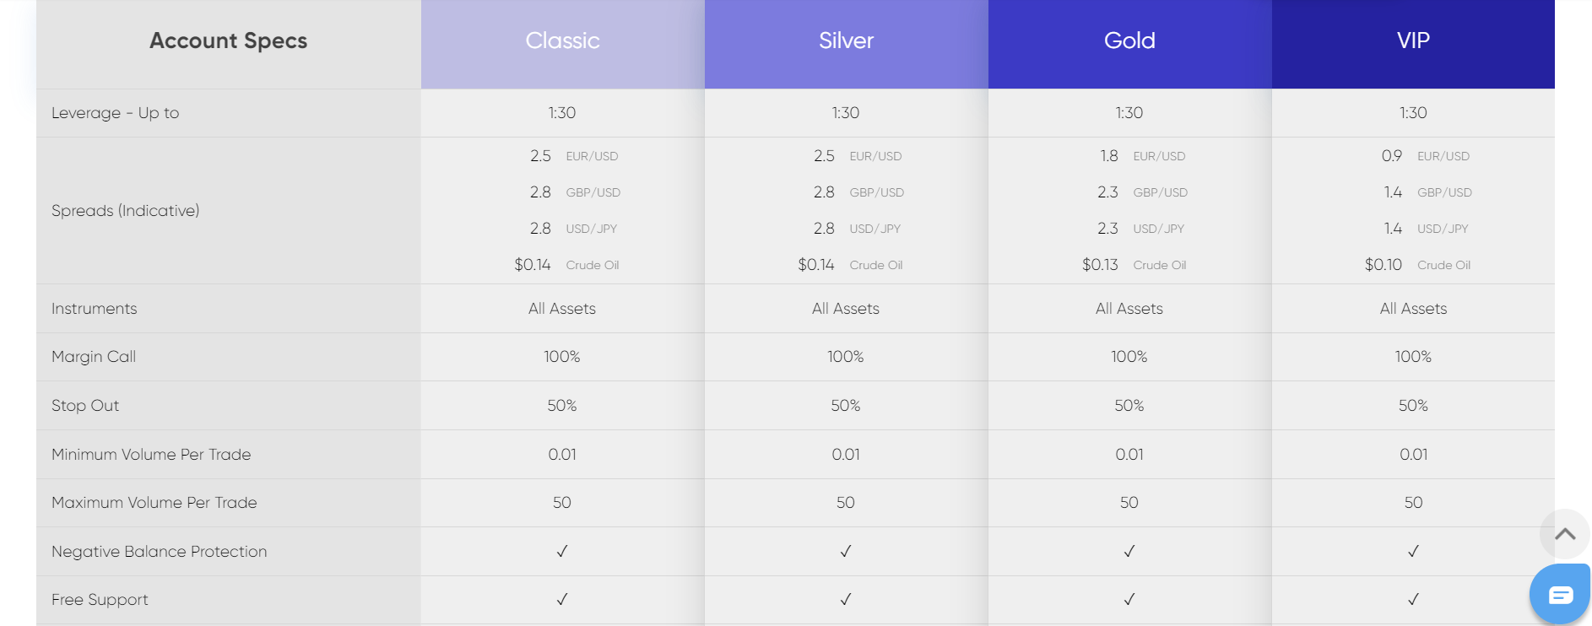Click the Leverage - Up to row label
This screenshot has height=626, width=1592.
coord(116,113)
